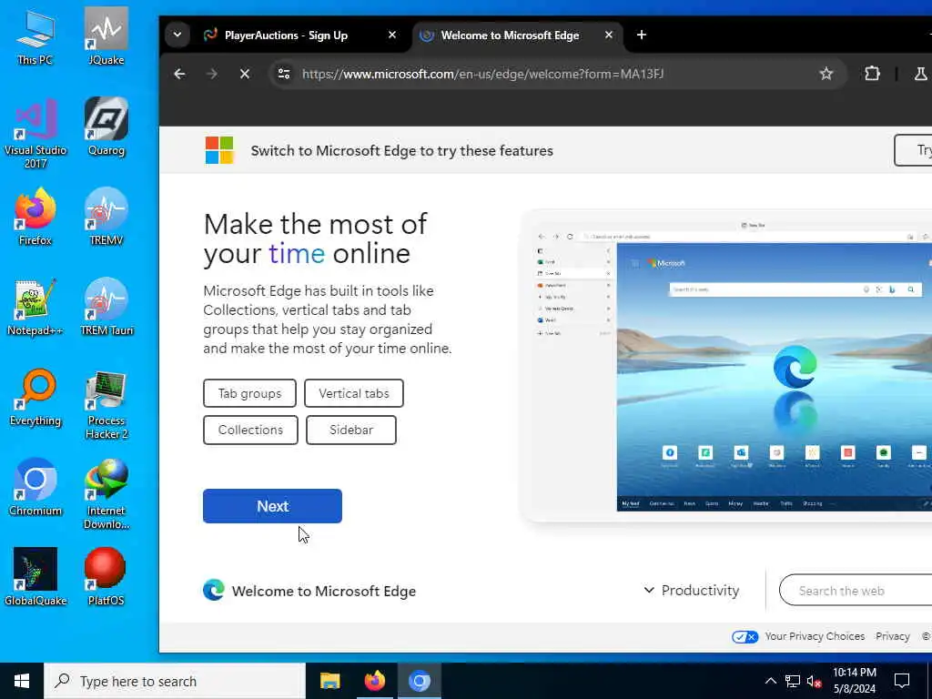The width and height of the screenshot is (932, 699).
Task: Open GlobalQuake desktop shortcut
Action: 35,577
